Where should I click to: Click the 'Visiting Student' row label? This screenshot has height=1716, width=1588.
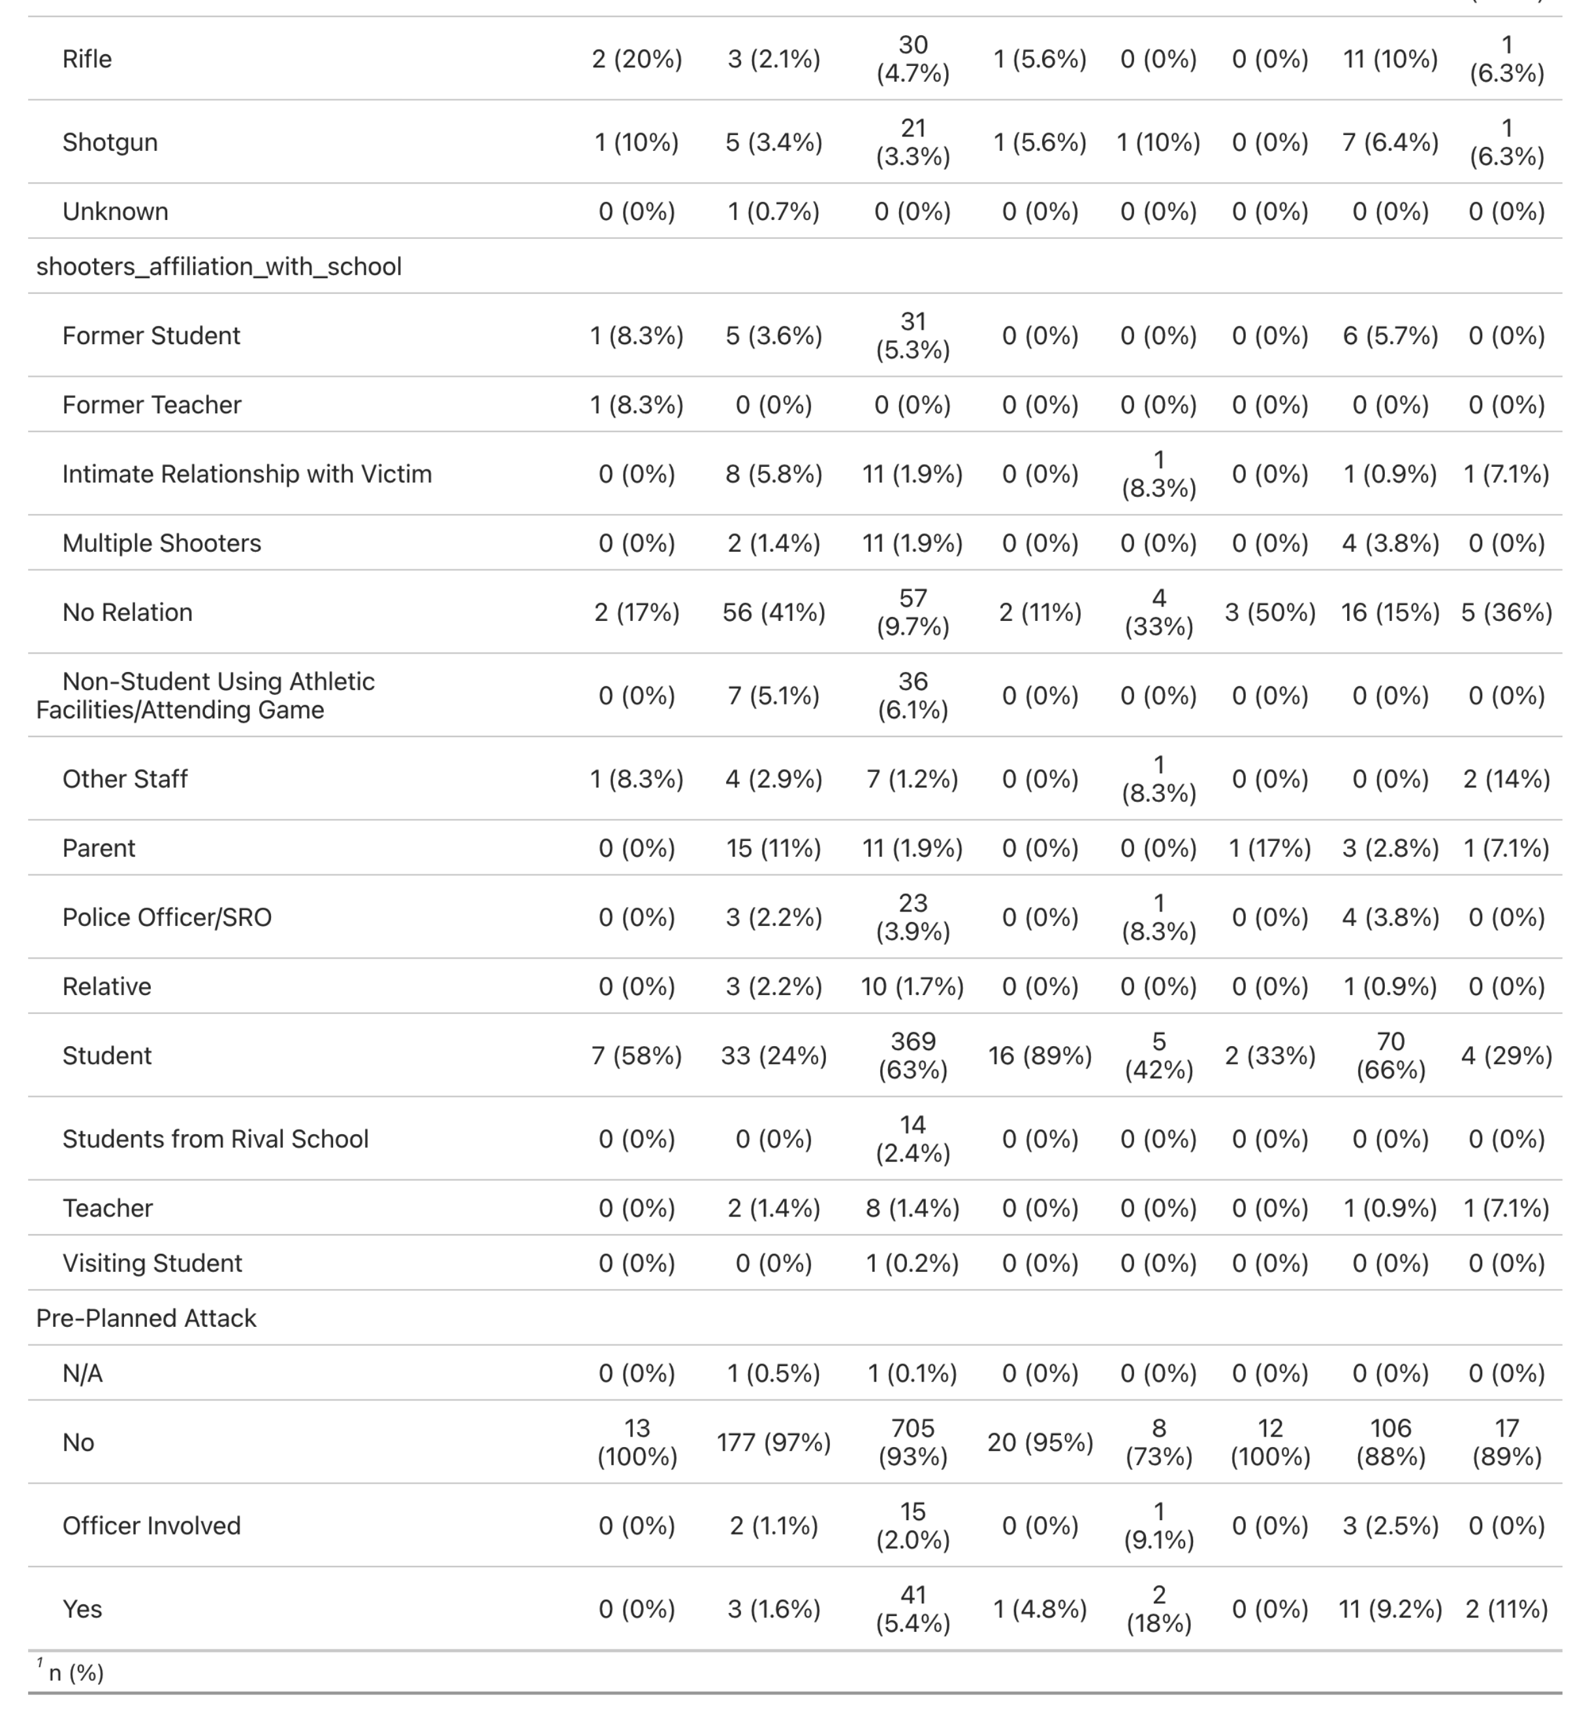(152, 1263)
